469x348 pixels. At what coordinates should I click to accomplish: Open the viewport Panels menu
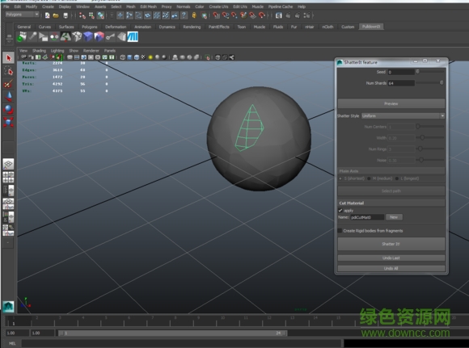(x=110, y=51)
